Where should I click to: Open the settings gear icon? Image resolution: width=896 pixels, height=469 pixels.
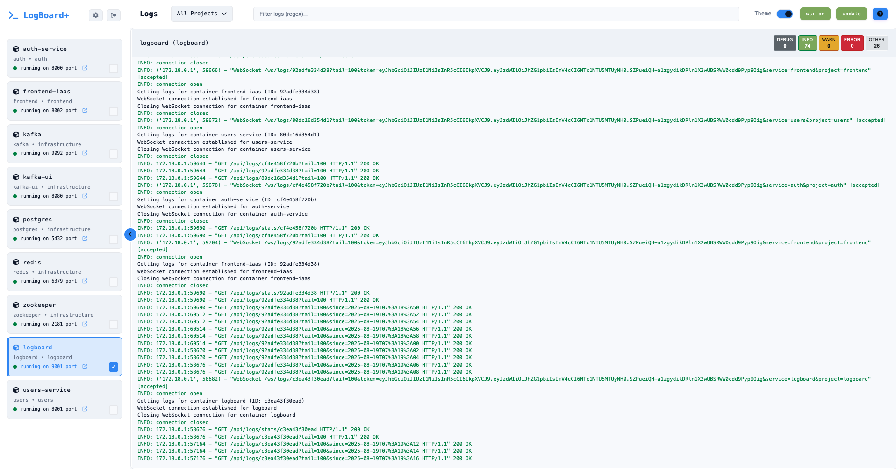click(x=96, y=15)
